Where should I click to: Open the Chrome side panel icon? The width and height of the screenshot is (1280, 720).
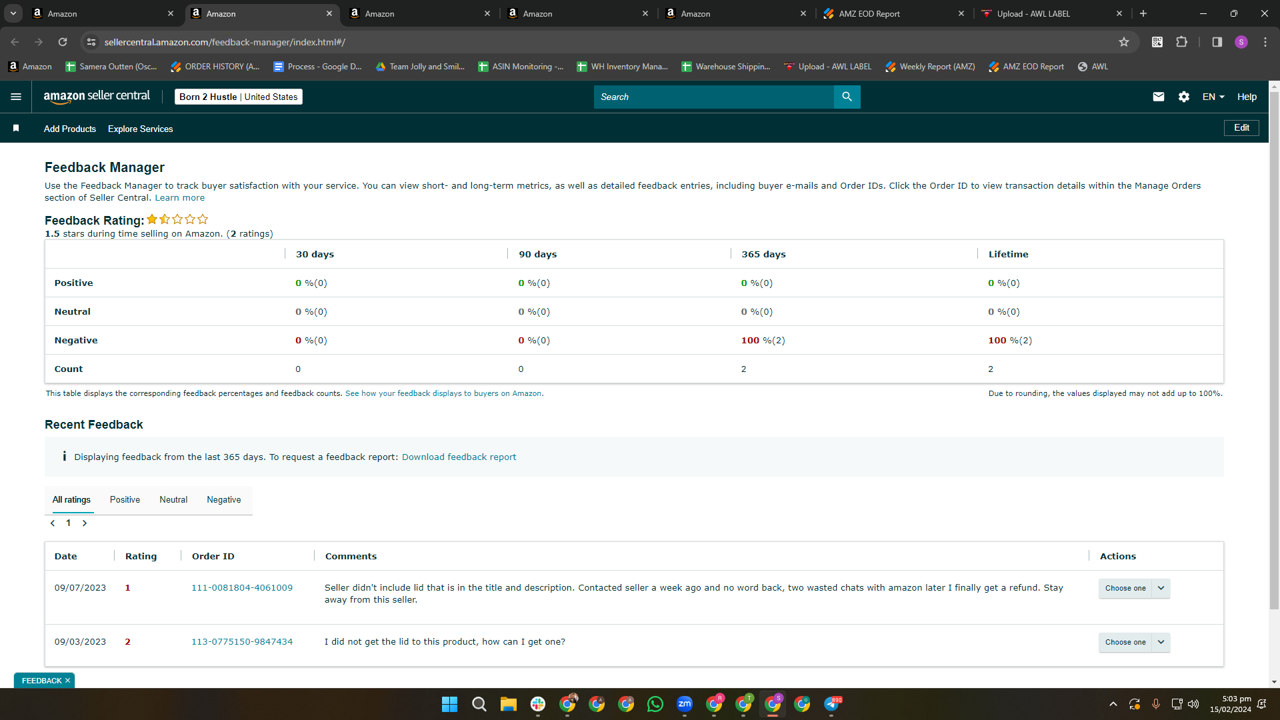1217,42
